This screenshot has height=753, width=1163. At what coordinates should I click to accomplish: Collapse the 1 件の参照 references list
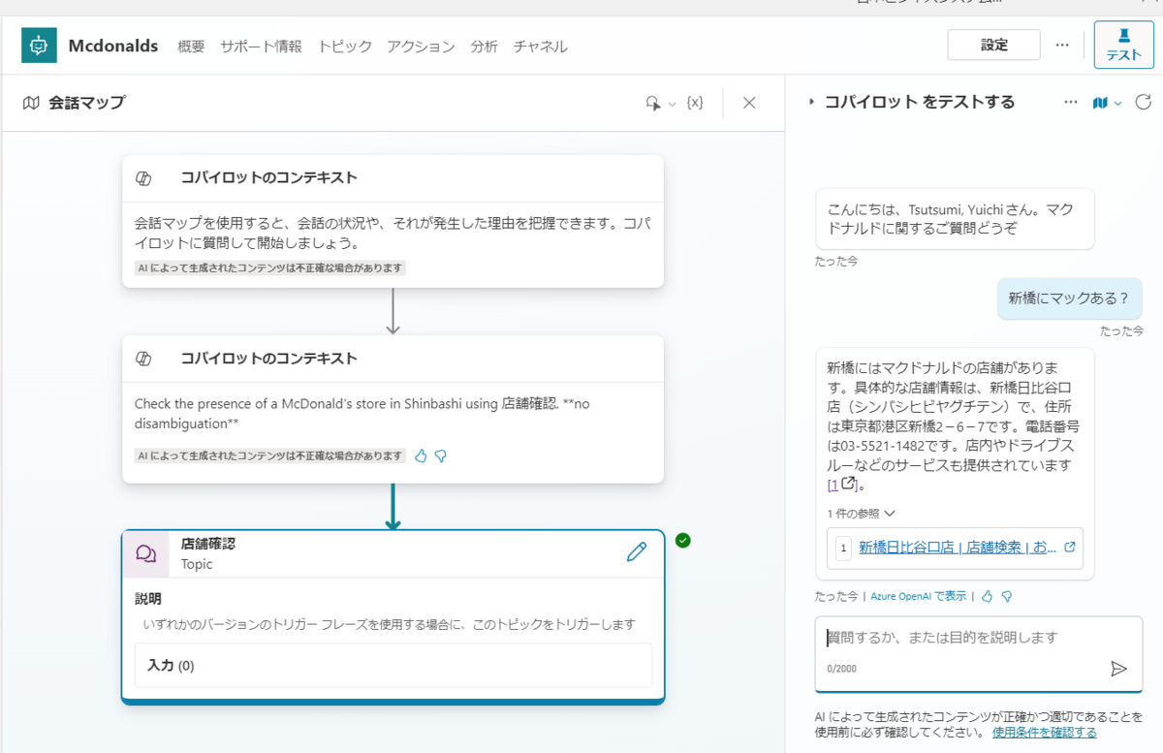[x=861, y=514]
